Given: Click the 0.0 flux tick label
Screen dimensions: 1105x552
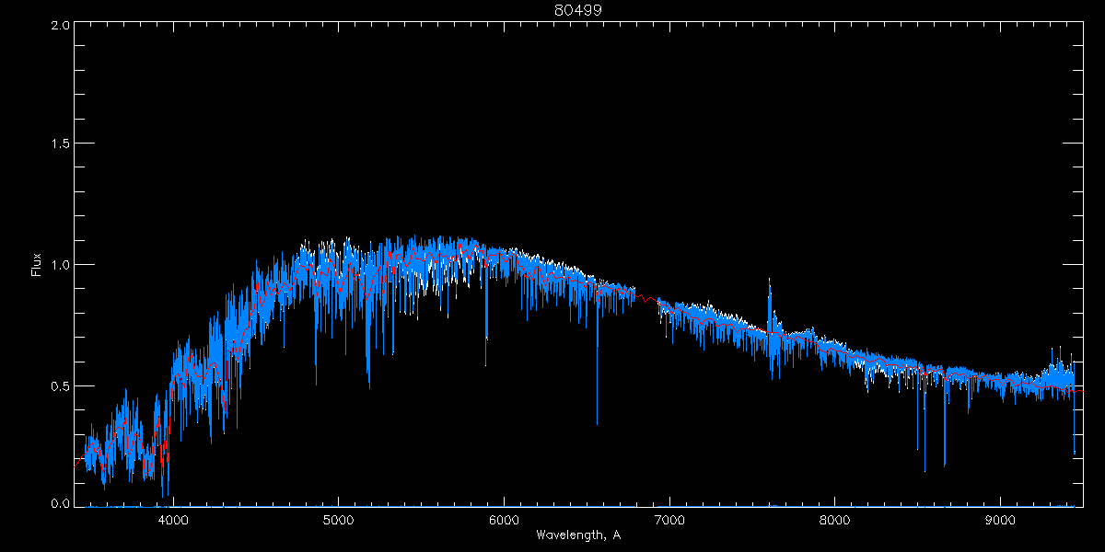Looking at the screenshot, I should tap(60, 504).
